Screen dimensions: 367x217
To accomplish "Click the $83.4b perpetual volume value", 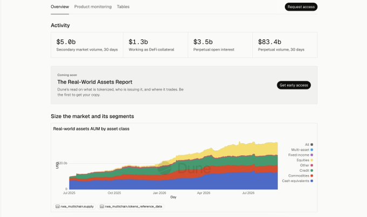I will [270, 42].
